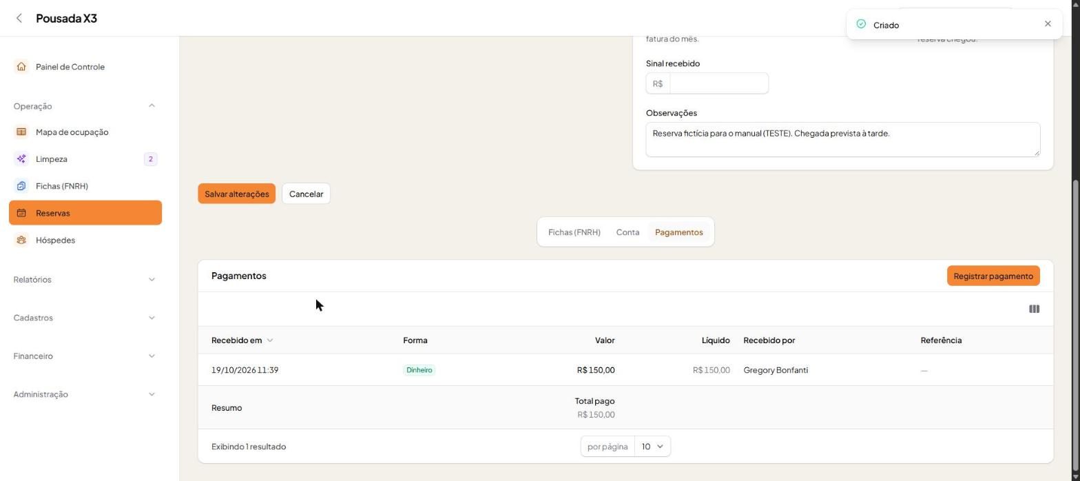Toggle table columns icon in Pagamentos
Viewport: 1080px width, 481px height.
1034,309
